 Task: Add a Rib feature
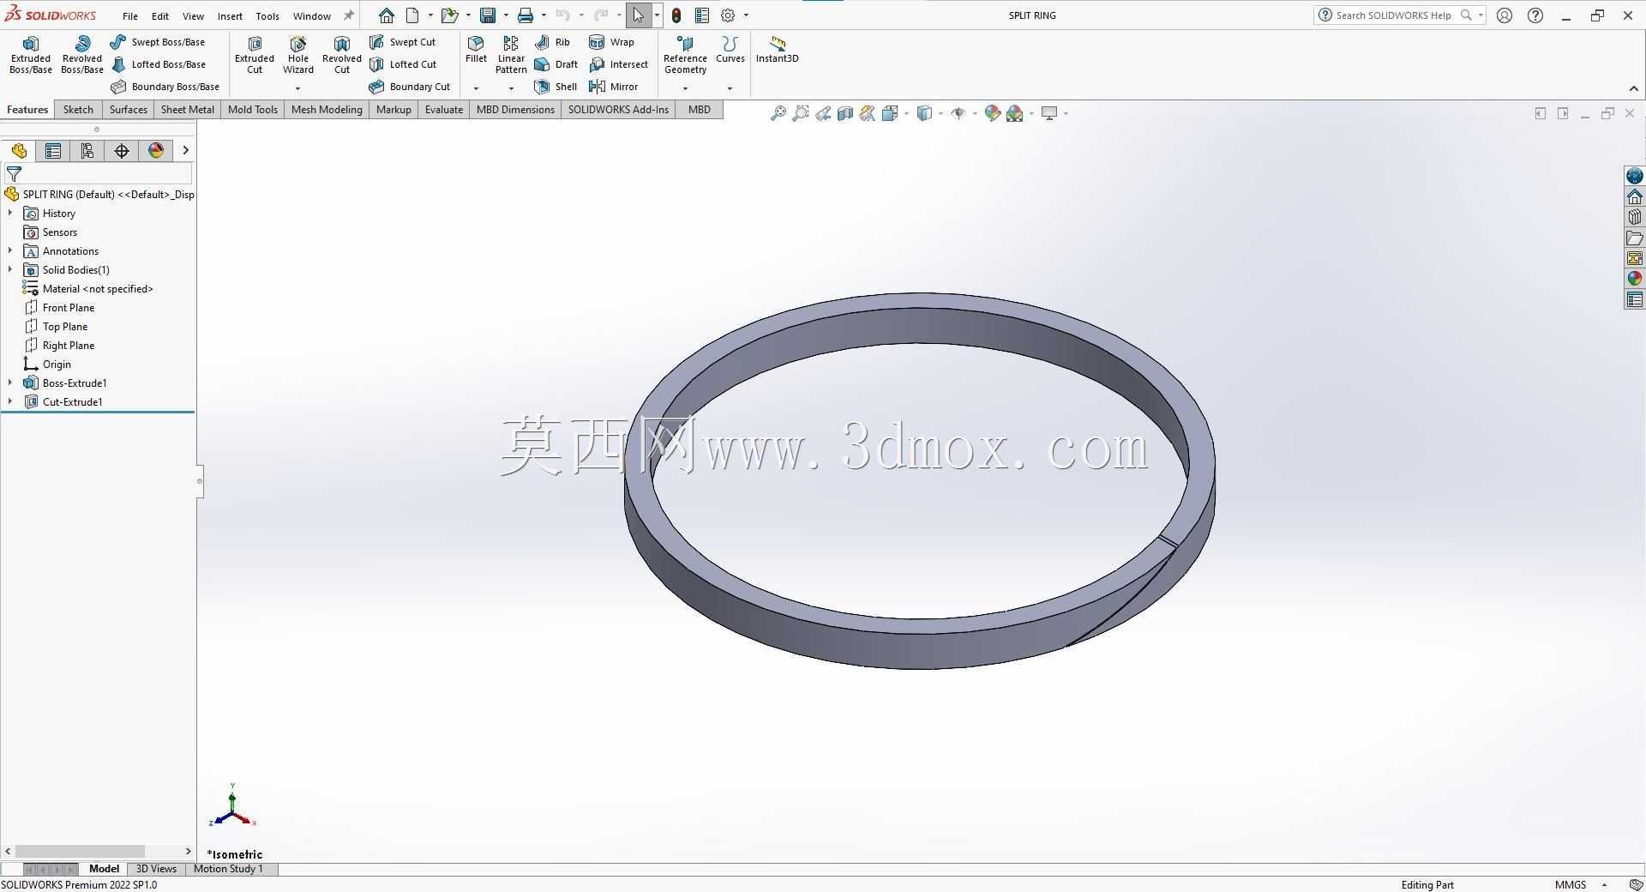coord(552,42)
